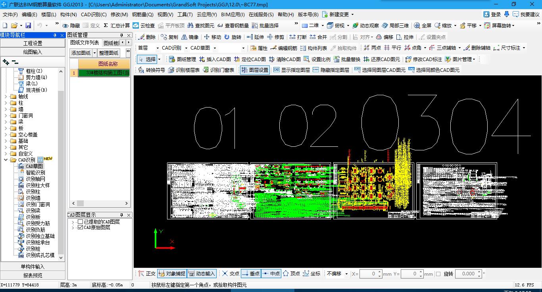This screenshot has width=542, height=292.
Task: Toggle 垂点 perpendicular snap
Action: click(251, 273)
